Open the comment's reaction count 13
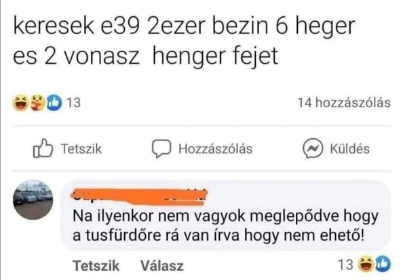Viewport: 403px width, 280px height. 345,264
